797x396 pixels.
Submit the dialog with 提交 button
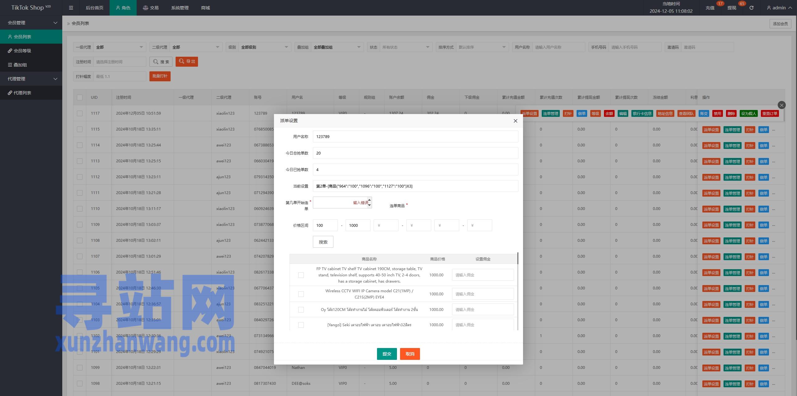[x=387, y=354]
